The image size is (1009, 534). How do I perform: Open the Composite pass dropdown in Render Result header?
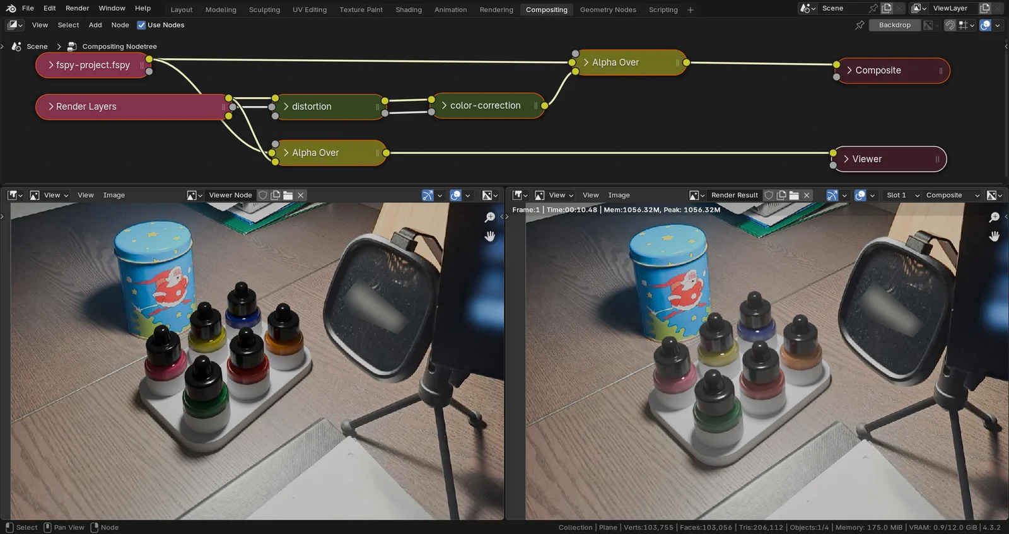point(952,195)
